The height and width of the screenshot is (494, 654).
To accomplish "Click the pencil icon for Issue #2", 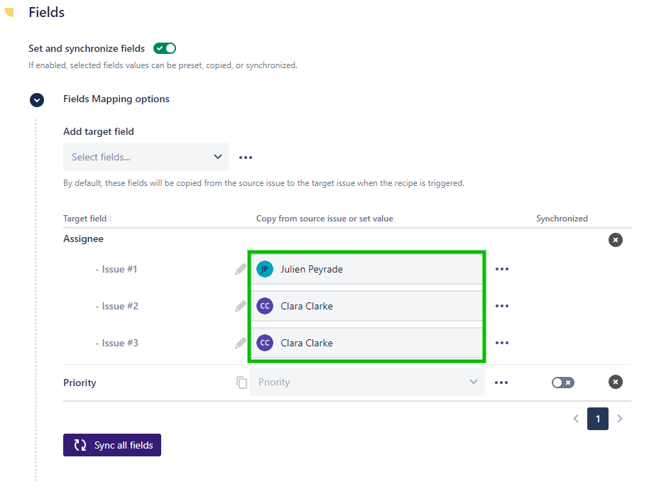I will (241, 307).
